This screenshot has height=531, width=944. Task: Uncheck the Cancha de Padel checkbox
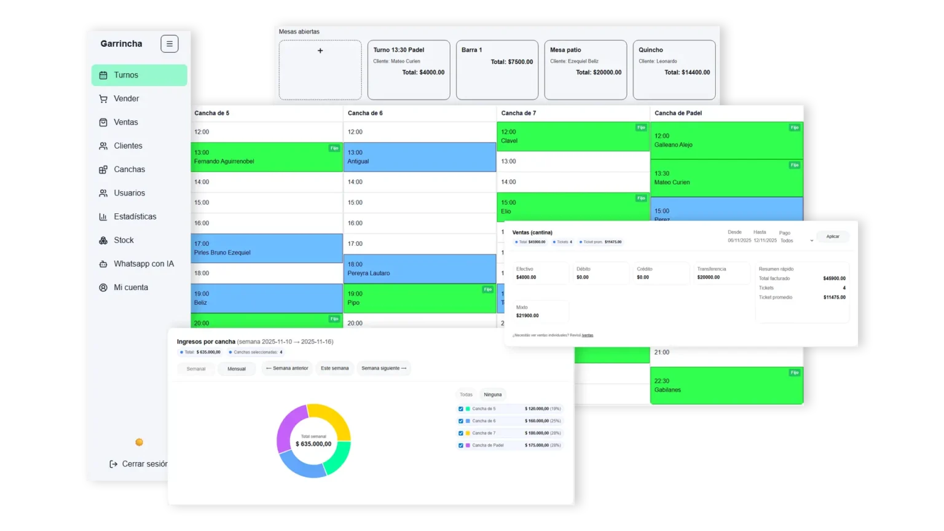coord(461,446)
